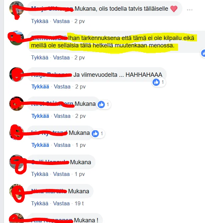The image size is (205, 223).
Task: Open the 19 t timestamp link
Action: coord(79,203)
